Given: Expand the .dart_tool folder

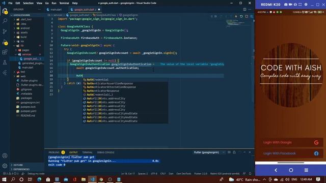Looking at the screenshot, I should click(x=26, y=19).
